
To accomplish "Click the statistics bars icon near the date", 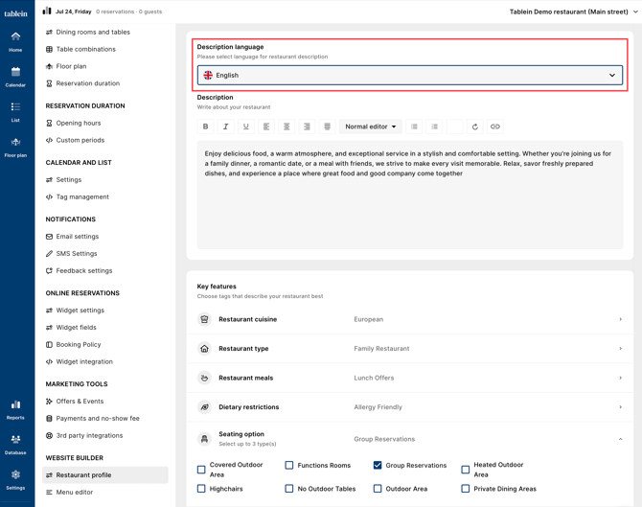I will [47, 11].
